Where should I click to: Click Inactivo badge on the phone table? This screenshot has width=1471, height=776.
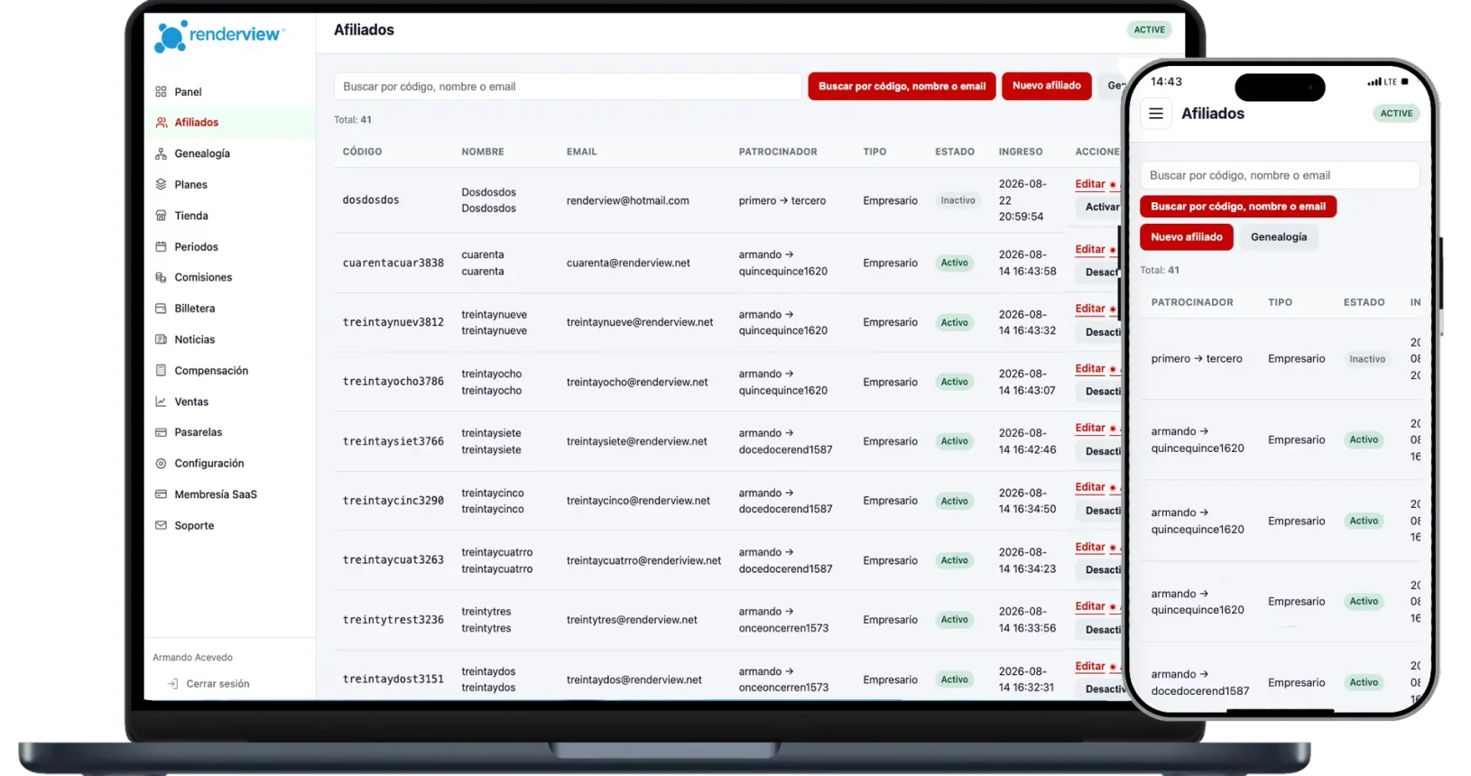pos(1367,359)
